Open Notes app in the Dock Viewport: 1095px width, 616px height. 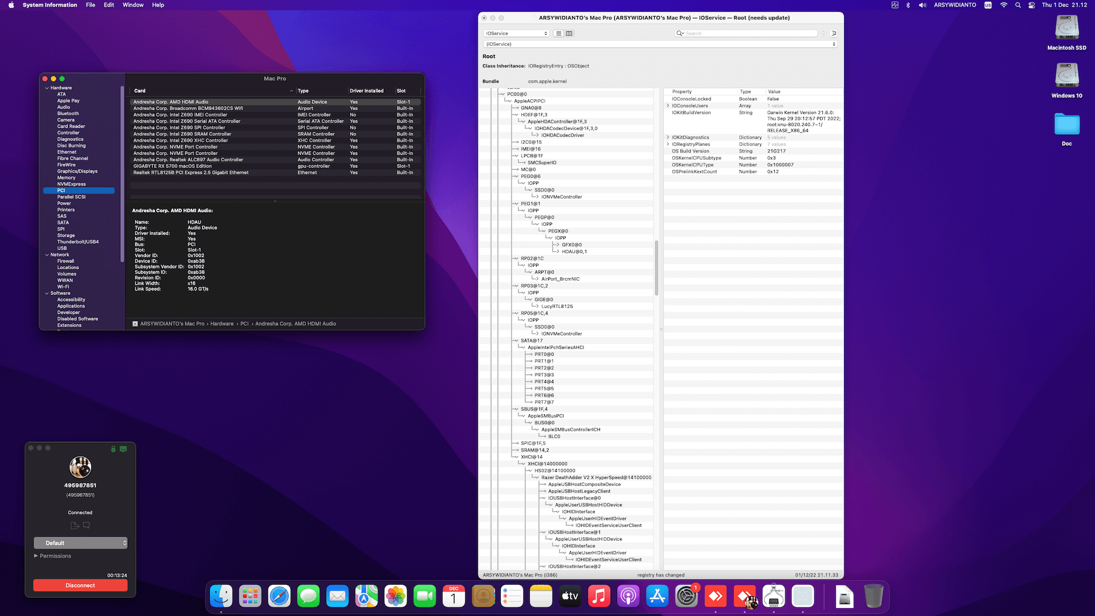coord(541,597)
